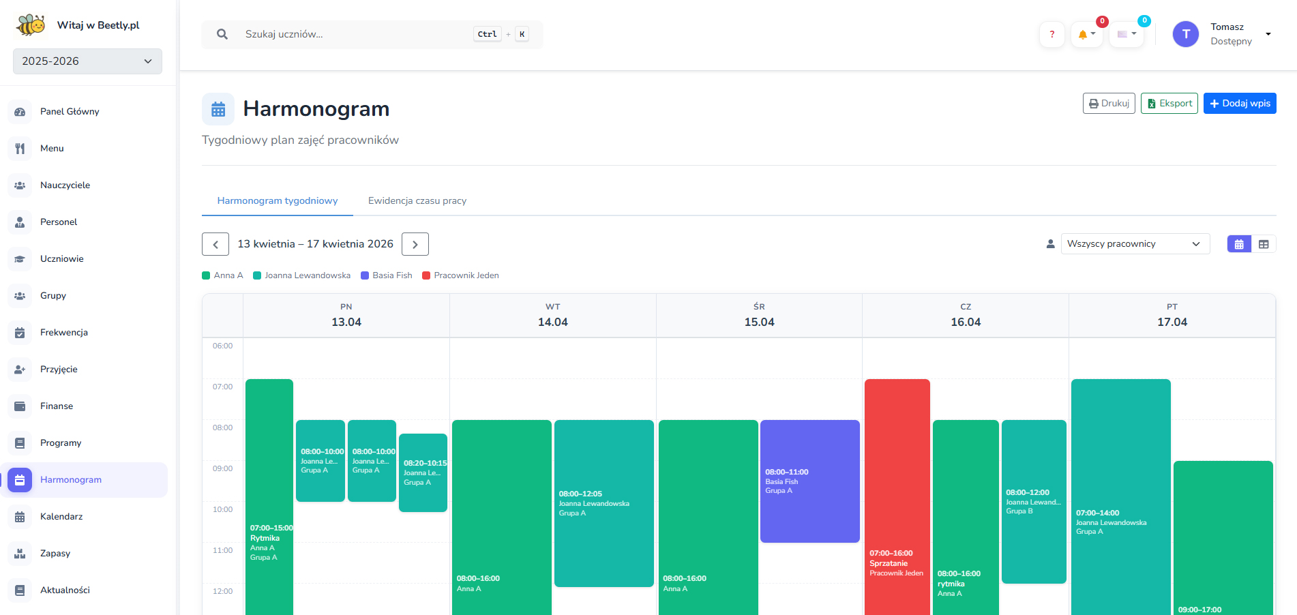This screenshot has width=1297, height=615.
Task: Click the Tomasz user avatar
Action: click(x=1185, y=34)
